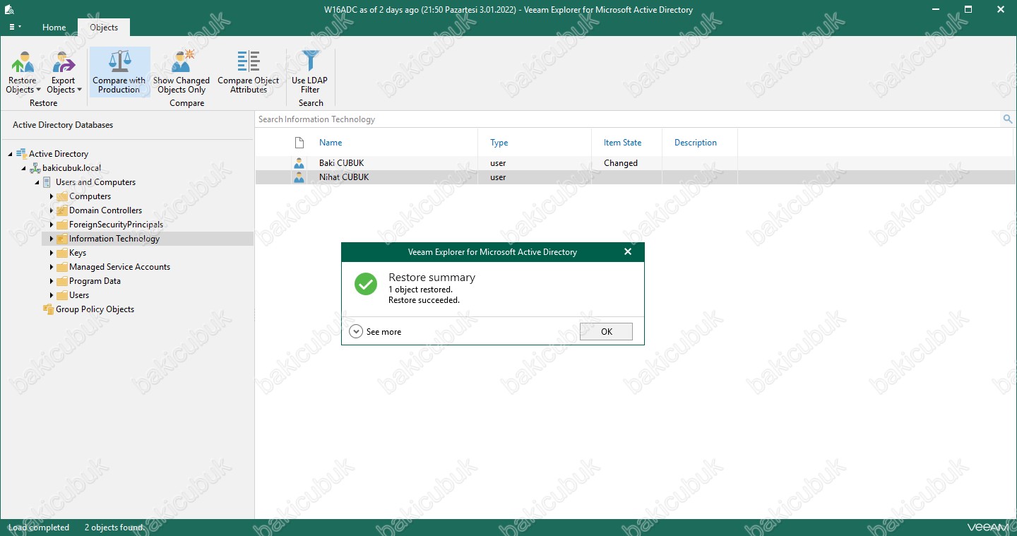Select the Baki CUBUK row
The height and width of the screenshot is (536, 1017).
click(634, 163)
